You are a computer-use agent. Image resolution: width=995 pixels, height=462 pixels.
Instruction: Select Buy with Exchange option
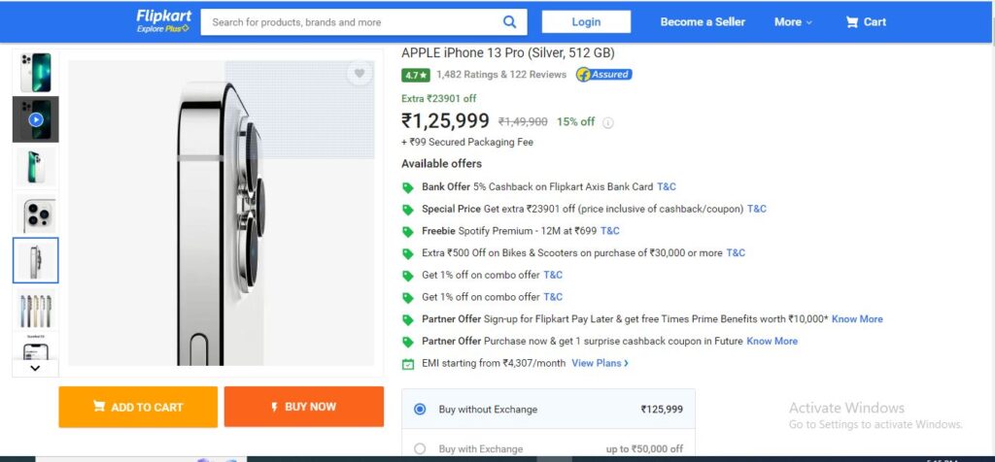pyautogui.click(x=420, y=448)
